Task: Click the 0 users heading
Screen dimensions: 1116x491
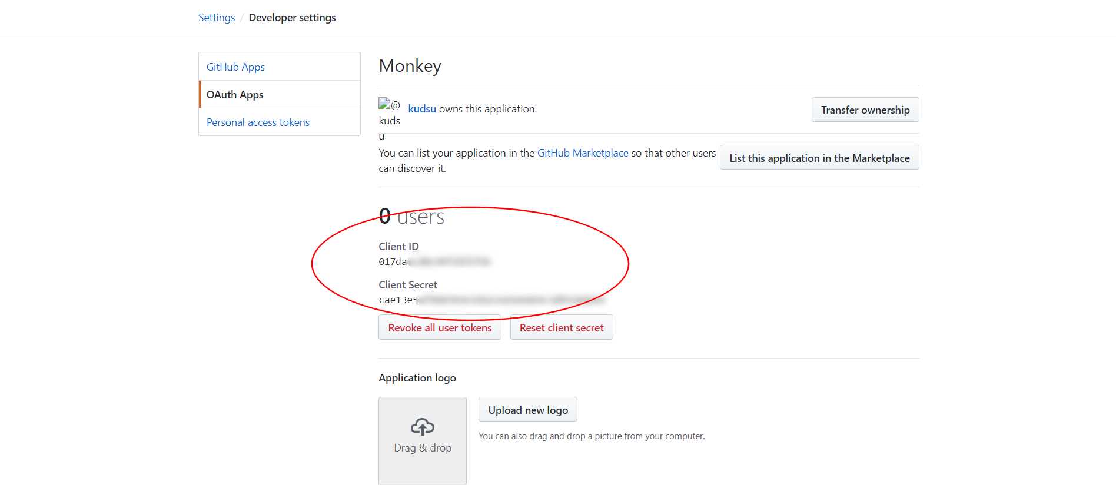Action: tap(412, 217)
